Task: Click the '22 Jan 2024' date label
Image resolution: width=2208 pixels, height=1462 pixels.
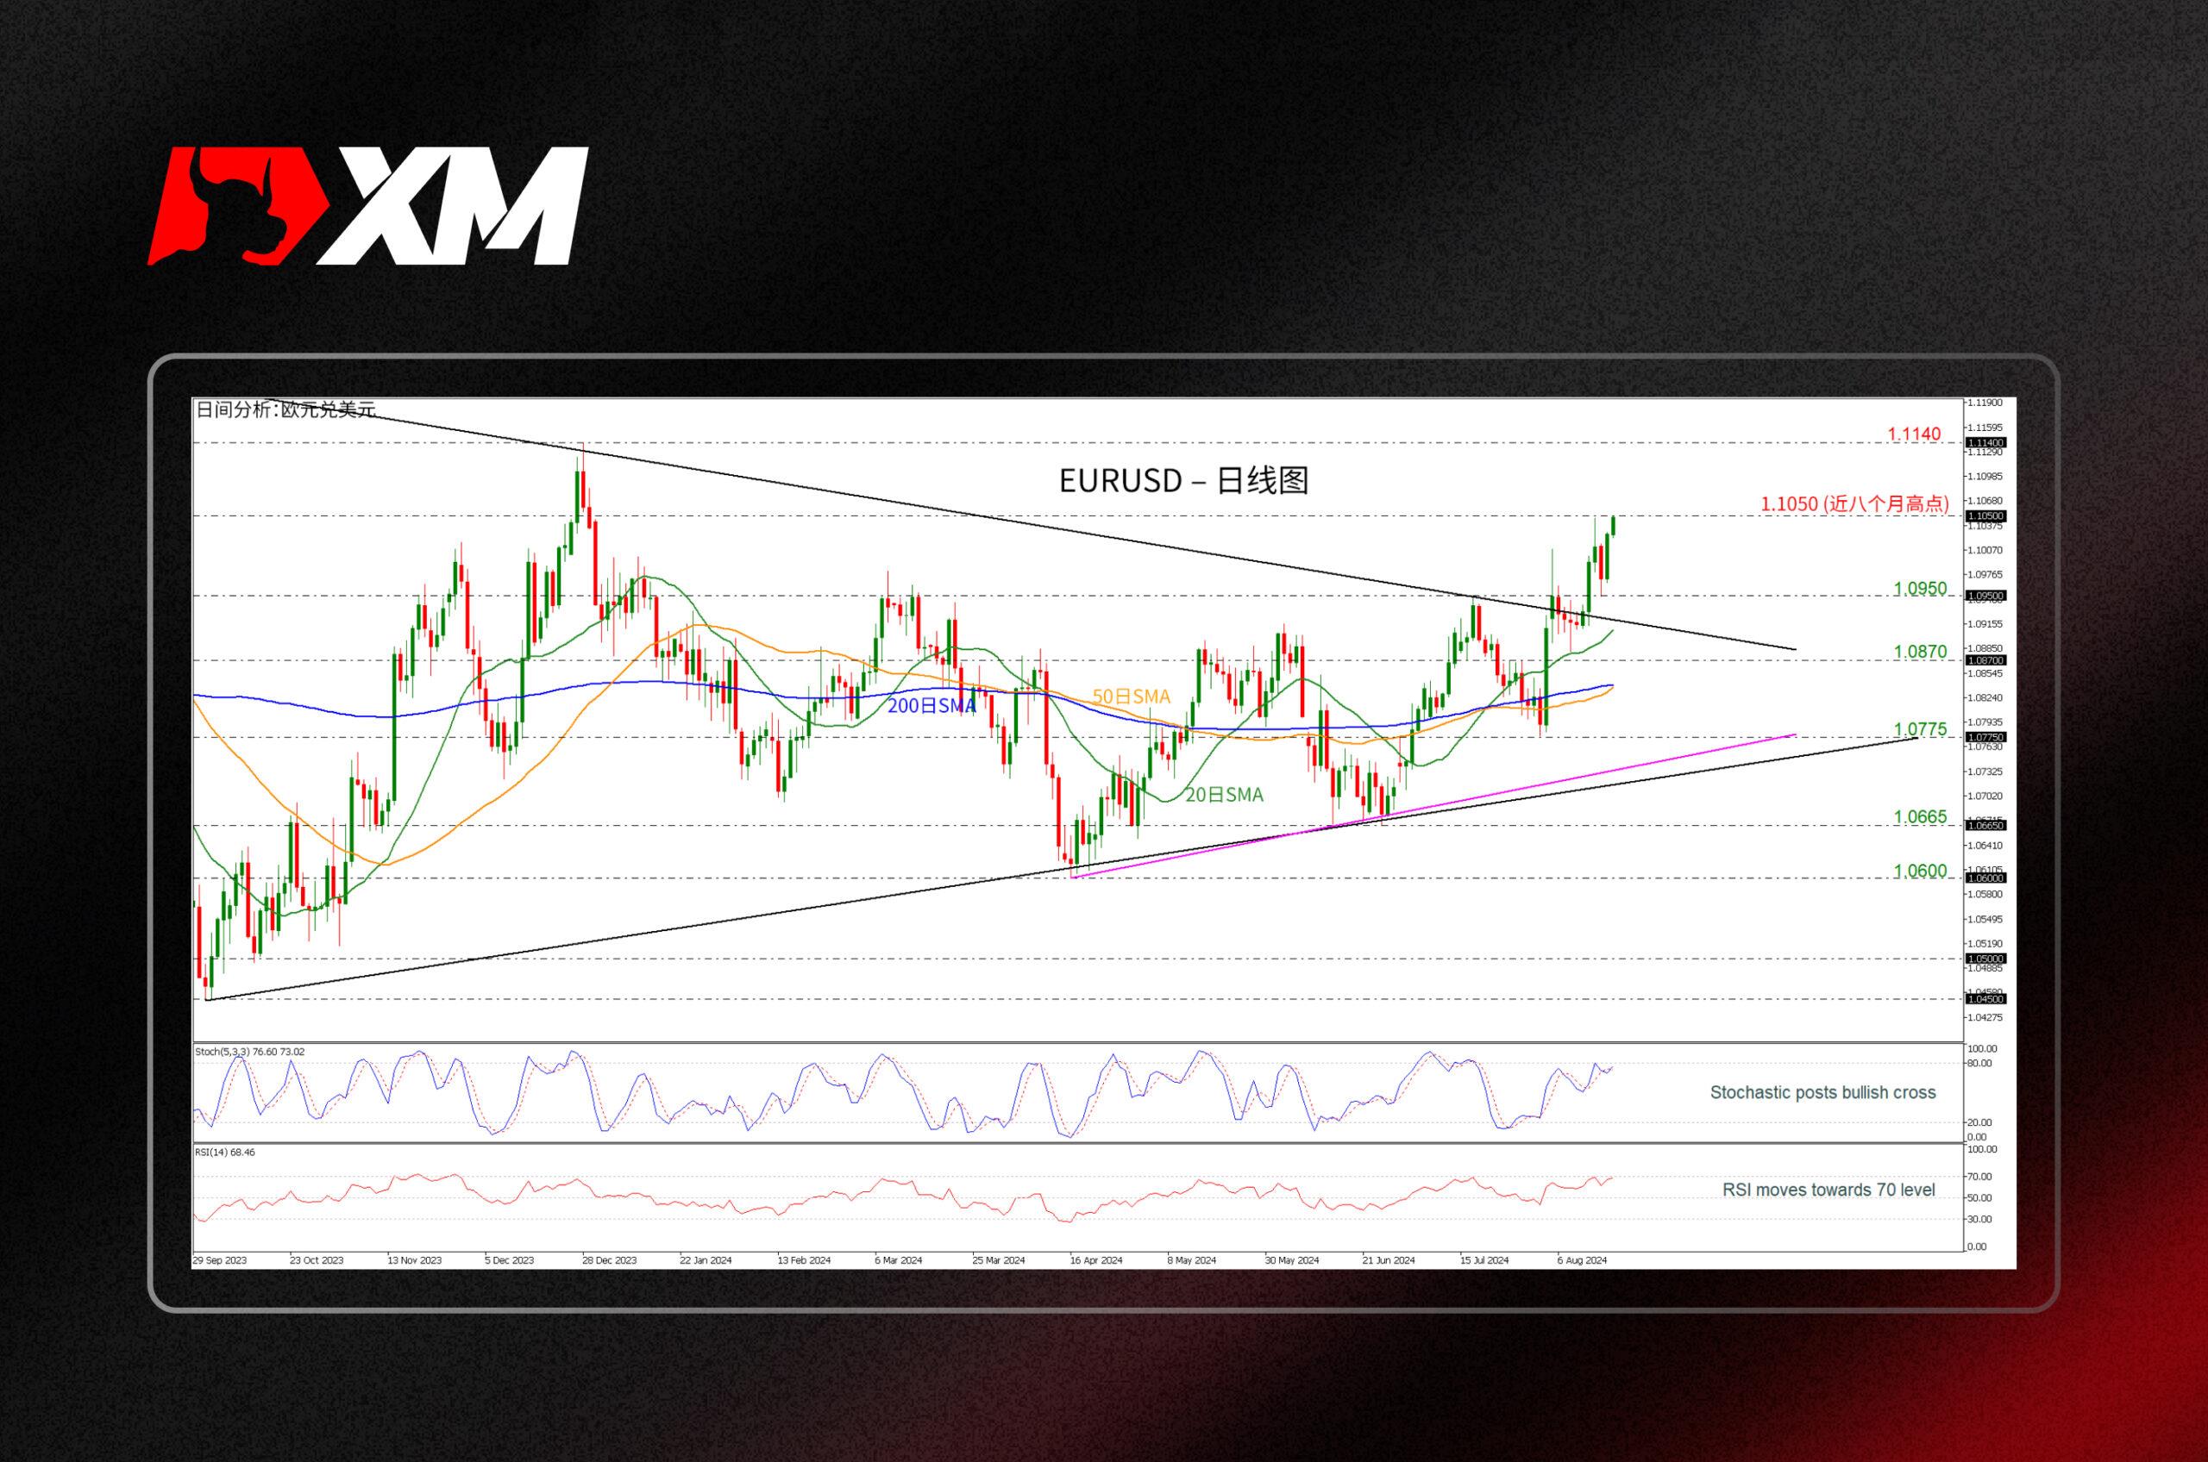Action: 706,1260
